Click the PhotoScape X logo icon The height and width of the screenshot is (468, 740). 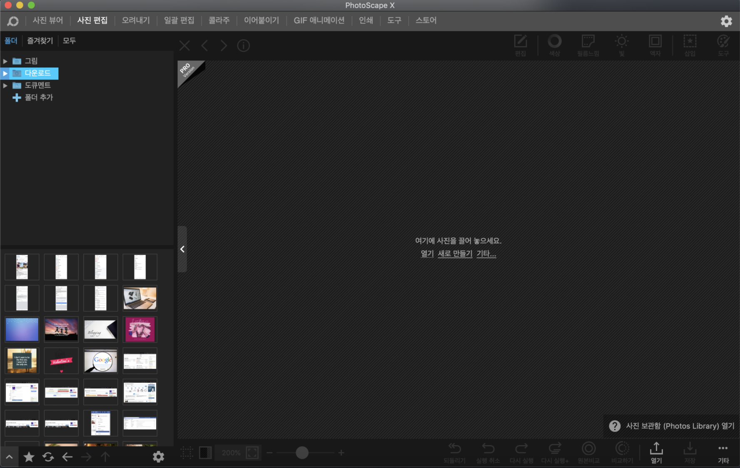click(x=13, y=21)
